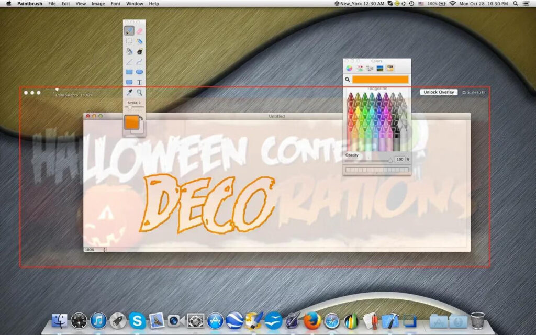The width and height of the screenshot is (536, 335).
Task: Click the Unlock Overlay button
Action: [439, 92]
